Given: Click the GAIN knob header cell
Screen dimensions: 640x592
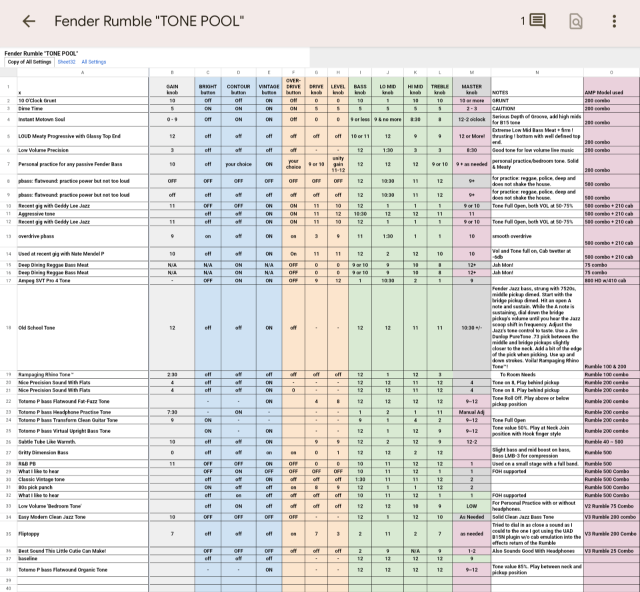Looking at the screenshot, I should click(x=172, y=87).
